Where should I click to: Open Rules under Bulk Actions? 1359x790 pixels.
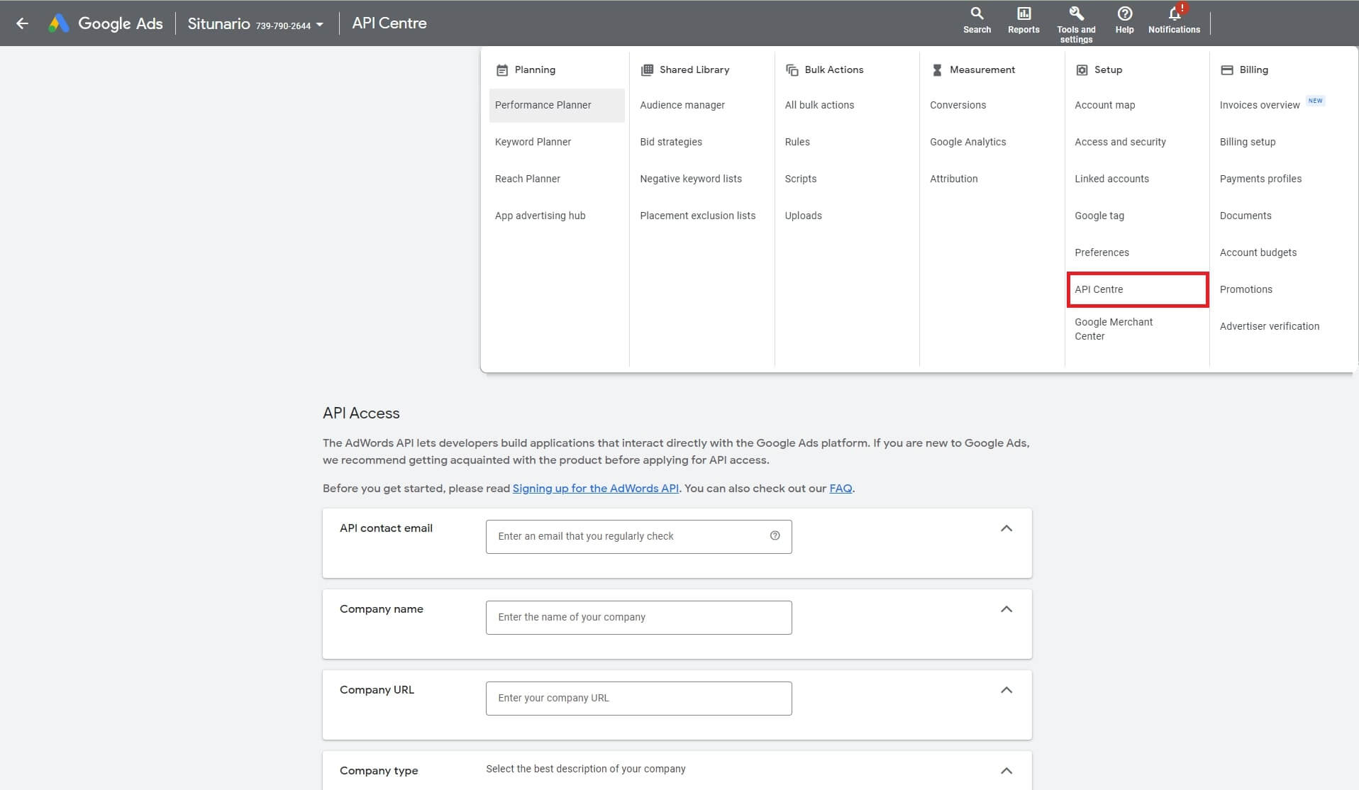point(797,142)
